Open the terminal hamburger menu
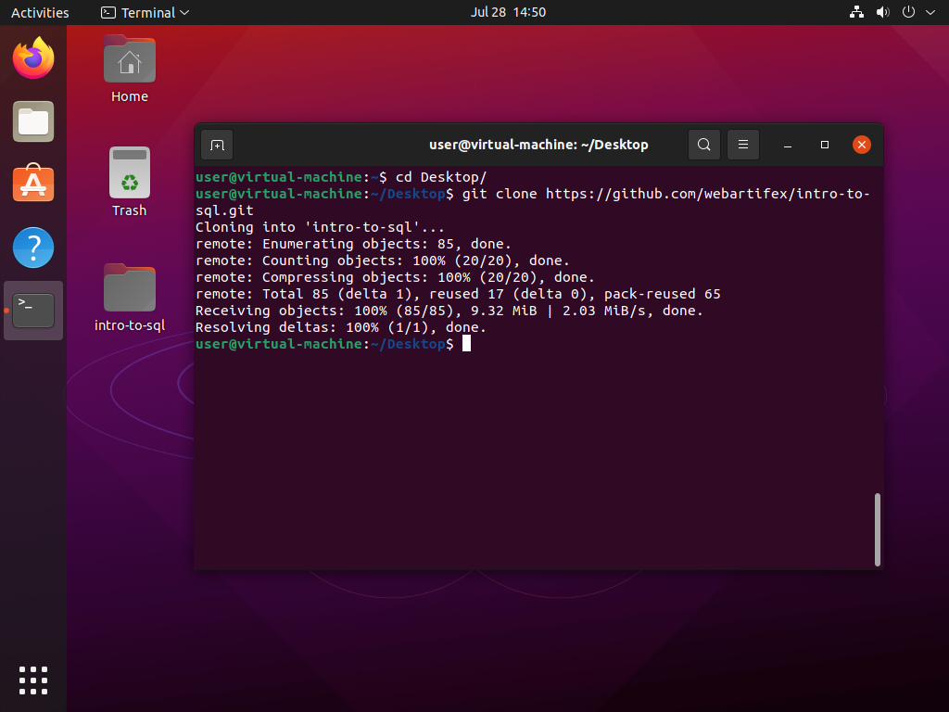This screenshot has width=949, height=712. coord(743,145)
